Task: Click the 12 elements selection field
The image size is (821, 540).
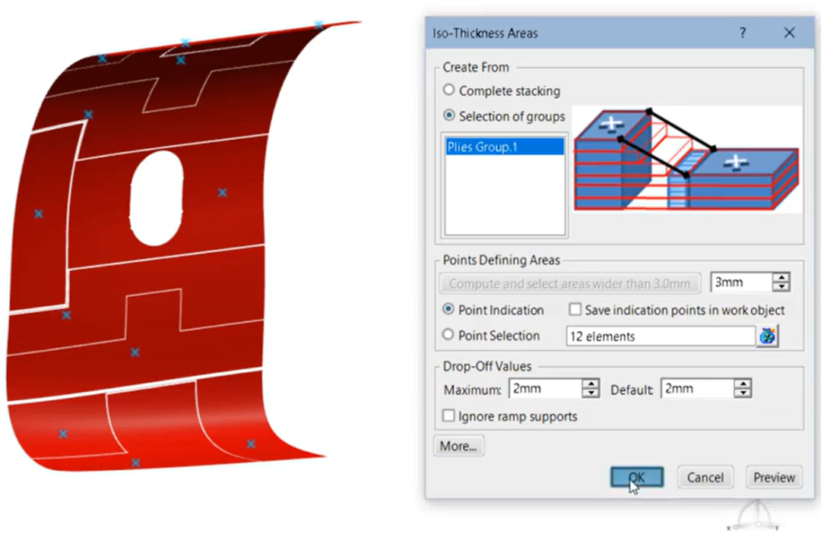Action: point(661,336)
